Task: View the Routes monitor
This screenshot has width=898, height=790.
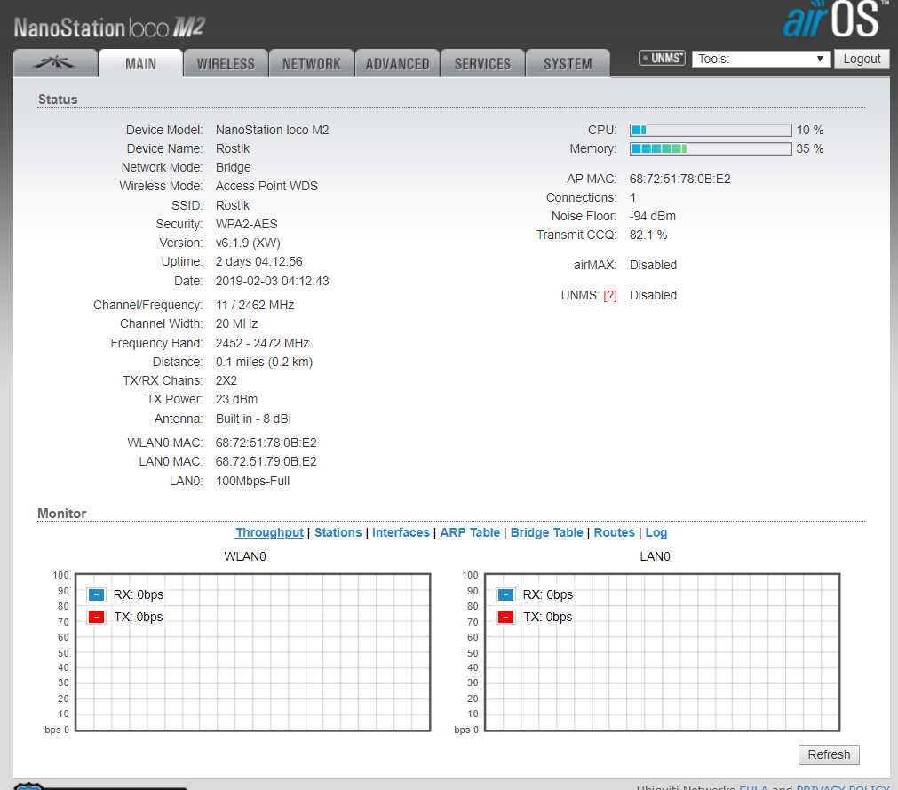Action: click(x=615, y=532)
